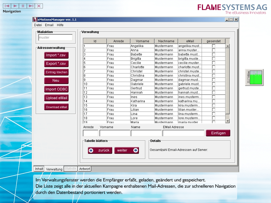Click the X navigation close icon
Viewport: 271px width, 203px height.
[x=39, y=6]
